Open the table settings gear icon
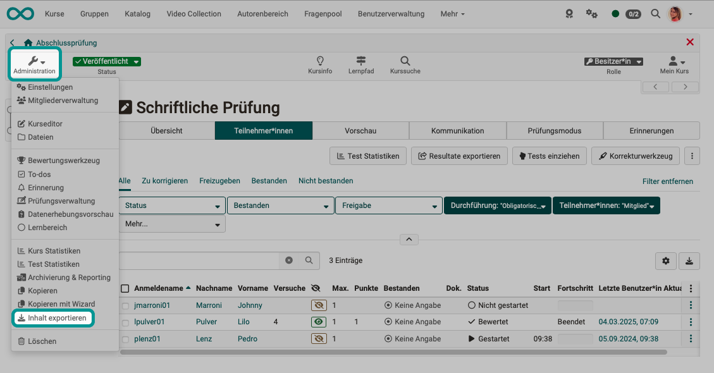This screenshot has width=714, height=373. pyautogui.click(x=666, y=260)
